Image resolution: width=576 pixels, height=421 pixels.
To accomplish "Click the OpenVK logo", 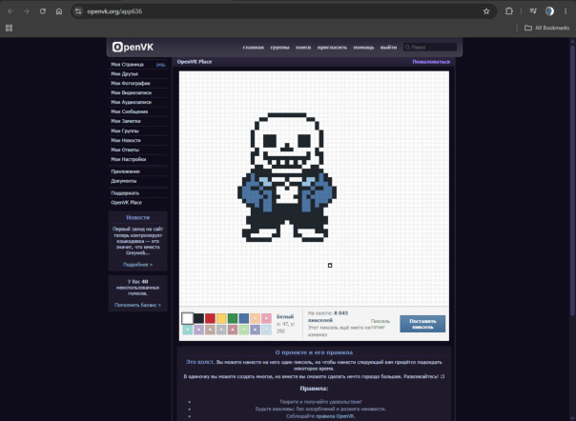I will 133,47.
